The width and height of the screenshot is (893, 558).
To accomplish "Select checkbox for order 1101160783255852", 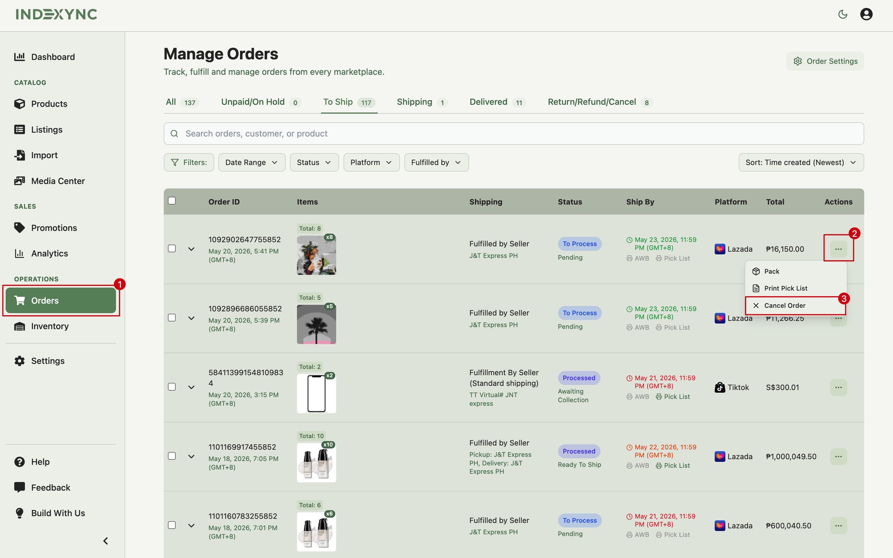I will (x=172, y=525).
